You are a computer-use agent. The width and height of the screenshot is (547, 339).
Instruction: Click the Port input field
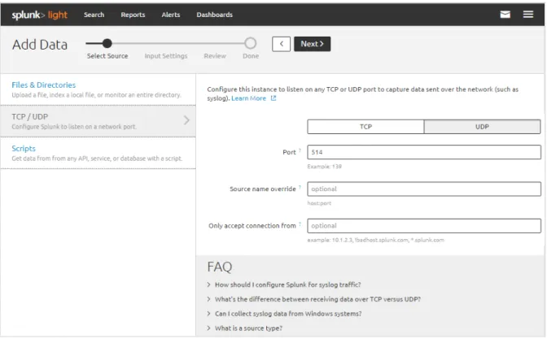coord(424,152)
